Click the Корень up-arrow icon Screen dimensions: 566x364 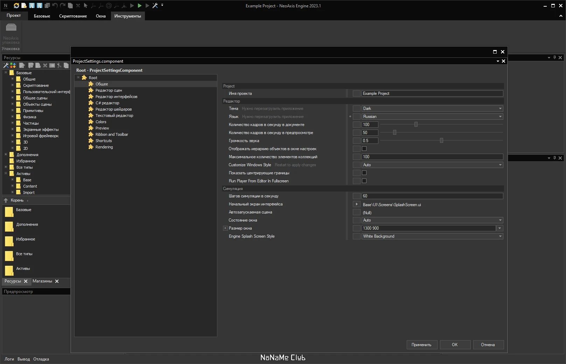coord(6,200)
